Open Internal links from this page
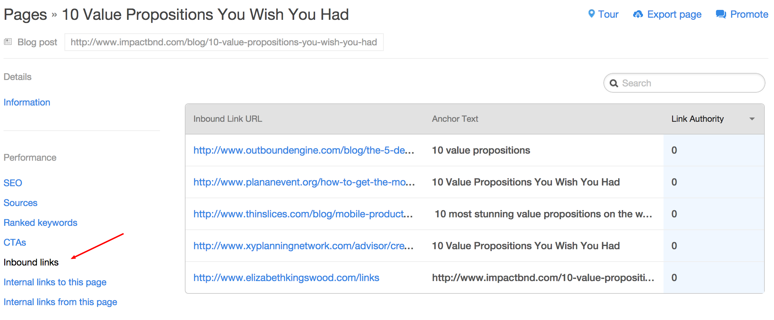 [60, 302]
